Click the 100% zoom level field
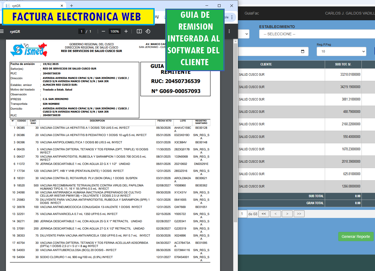The image size is (375, 271). (x=115, y=32)
